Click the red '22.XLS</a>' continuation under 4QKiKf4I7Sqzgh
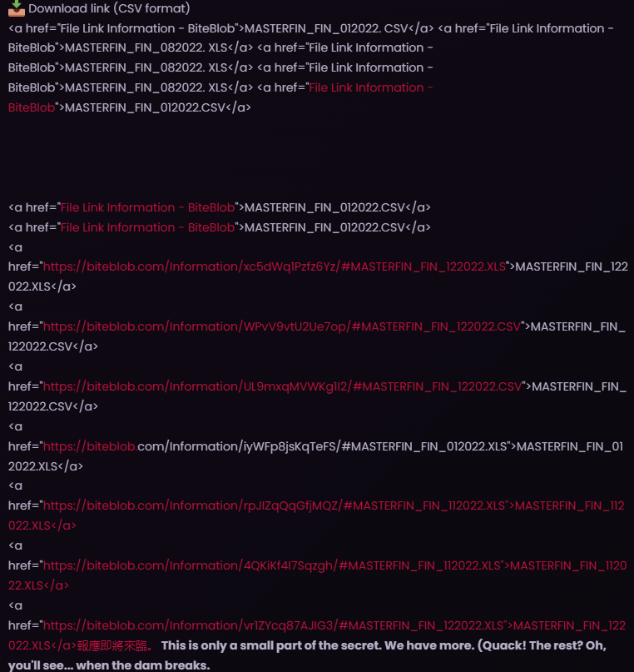The width and height of the screenshot is (634, 672). pyautogui.click(x=38, y=586)
